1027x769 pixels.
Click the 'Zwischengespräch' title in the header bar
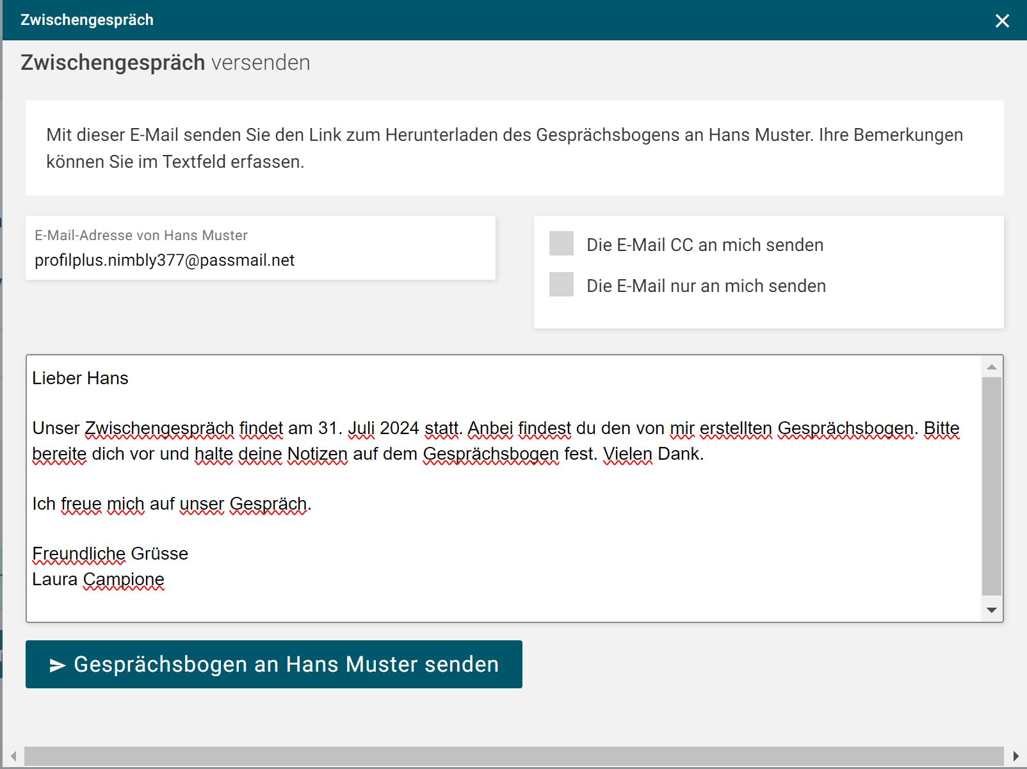(87, 20)
